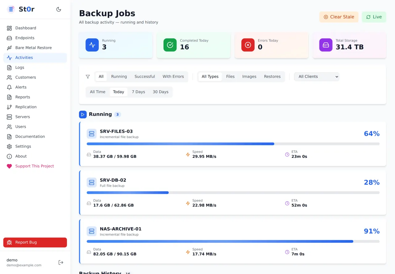Select the All Types filter
The height and width of the screenshot is (274, 395).
click(x=210, y=77)
